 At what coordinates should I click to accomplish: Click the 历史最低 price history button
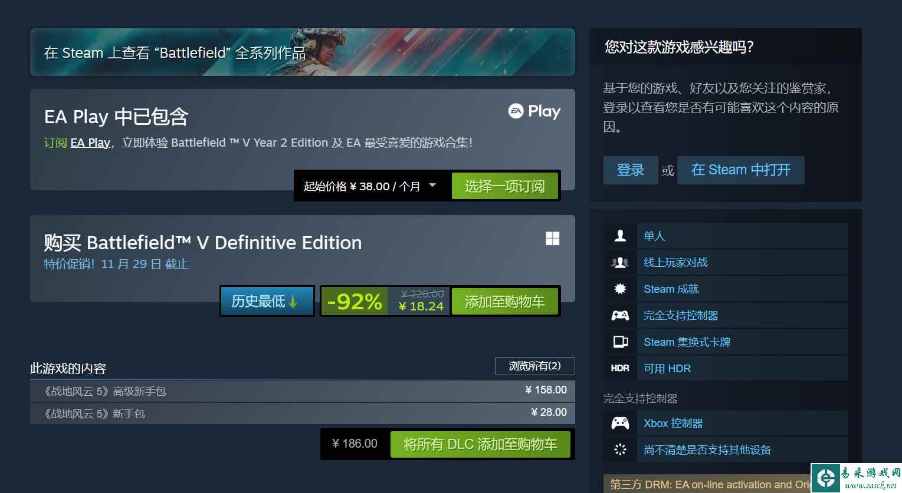[267, 301]
